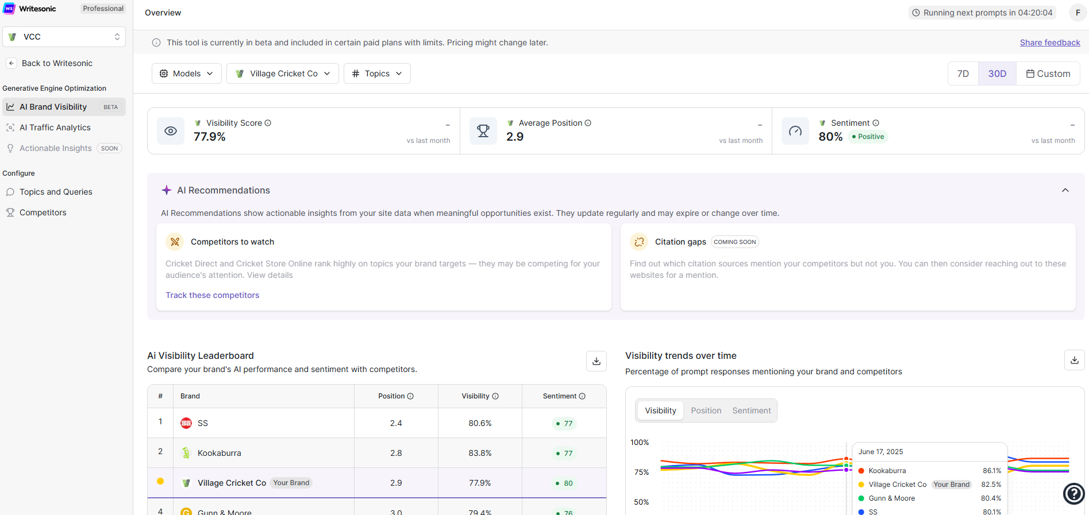Screen dimensions: 1089x515
Task: Switch chart to Sentiment tab
Action: 752,411
